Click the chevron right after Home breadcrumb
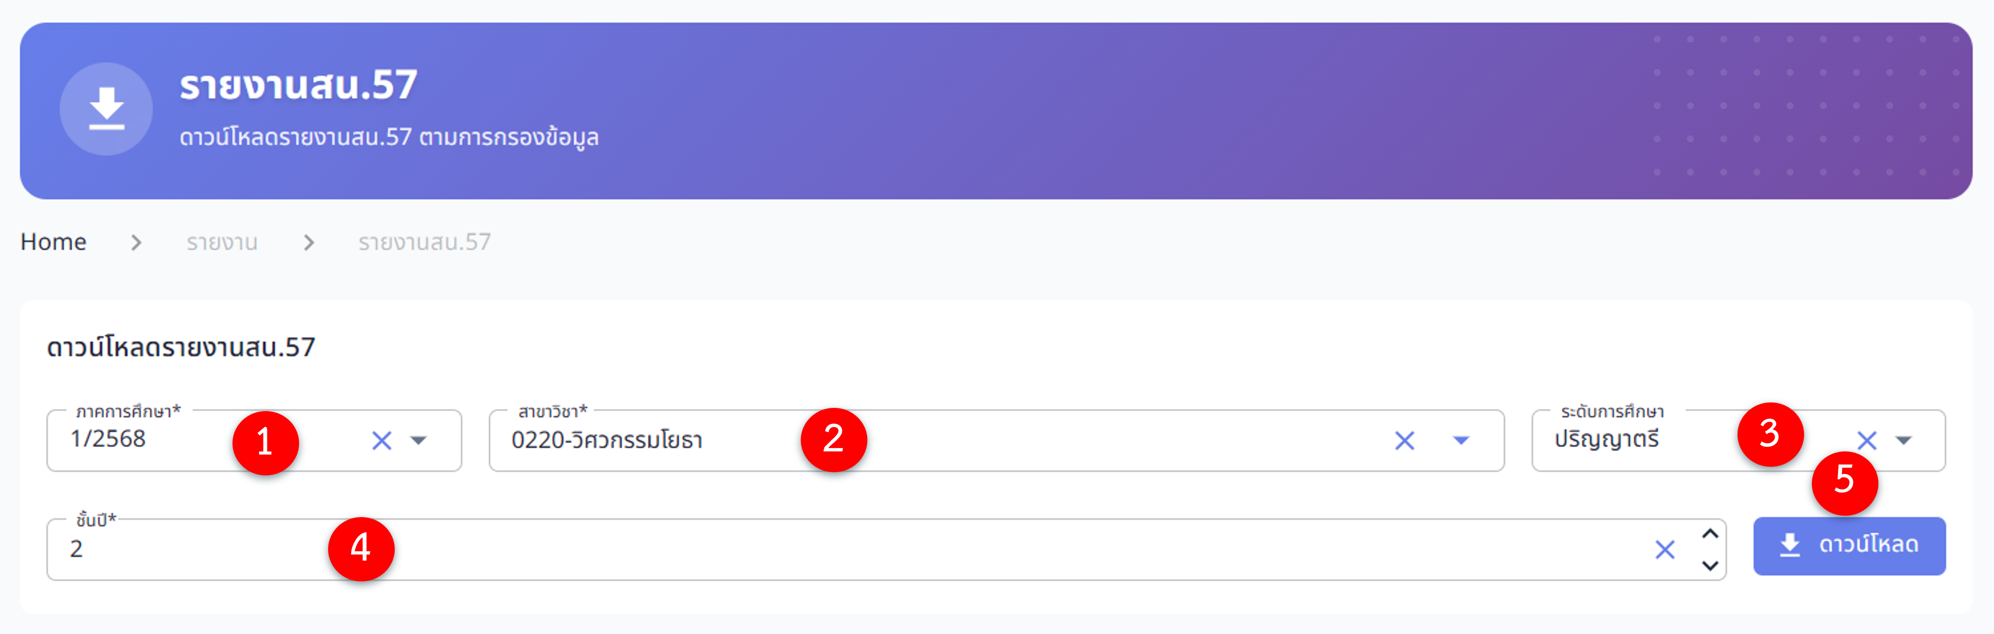Screen dimensions: 1994x634 point(136,243)
